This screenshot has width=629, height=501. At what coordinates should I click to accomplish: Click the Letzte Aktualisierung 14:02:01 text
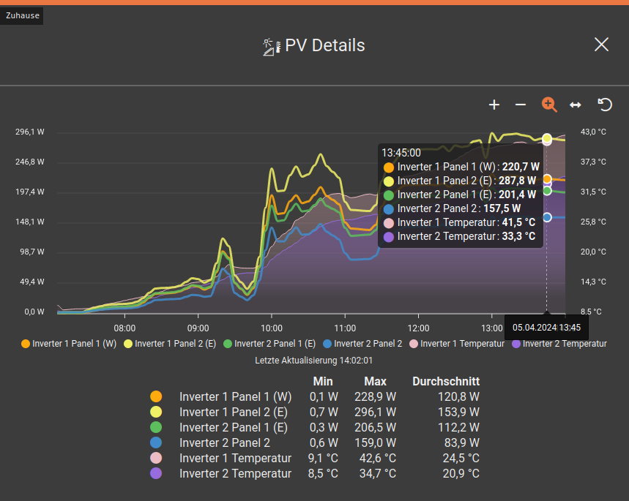point(313,361)
